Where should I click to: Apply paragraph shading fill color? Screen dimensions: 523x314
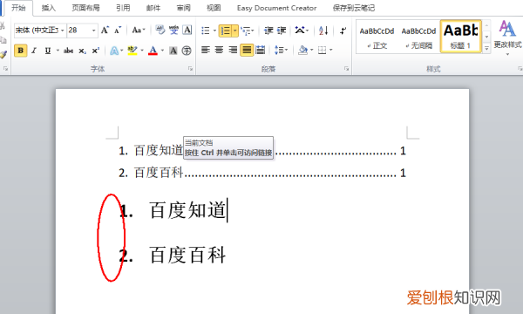(x=302, y=50)
